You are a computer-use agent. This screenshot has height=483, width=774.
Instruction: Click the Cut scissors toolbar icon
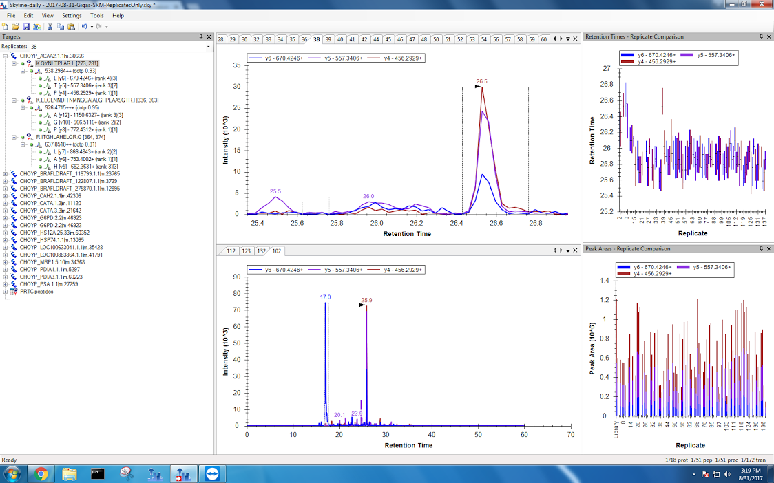pyautogui.click(x=50, y=26)
